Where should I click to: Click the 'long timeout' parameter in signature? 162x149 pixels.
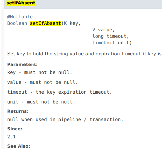click(110, 36)
